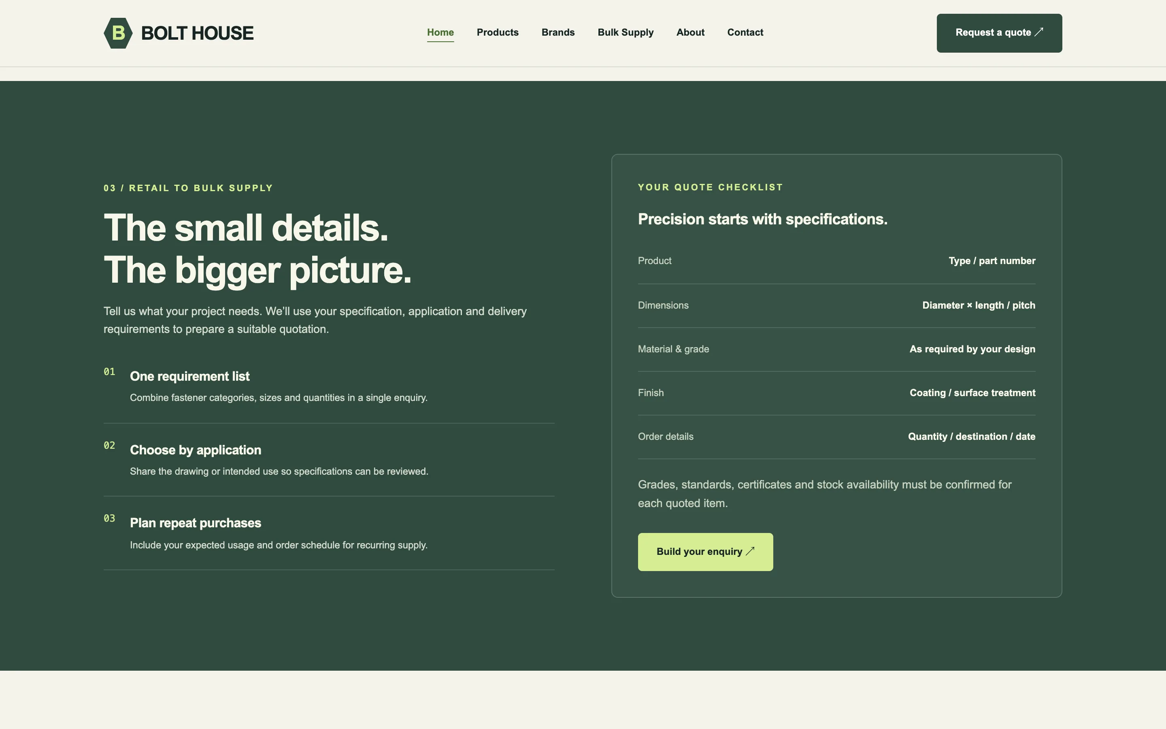Click 'Precision starts with specifications.' heading
The width and height of the screenshot is (1166, 729).
[x=763, y=219]
